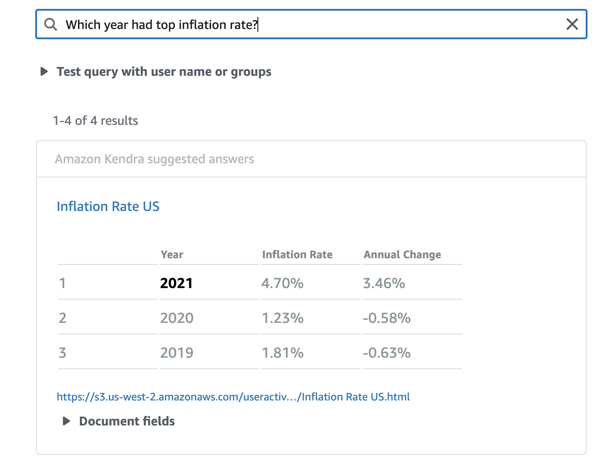
Task: Clear the search query with the X
Action: pyautogui.click(x=572, y=25)
